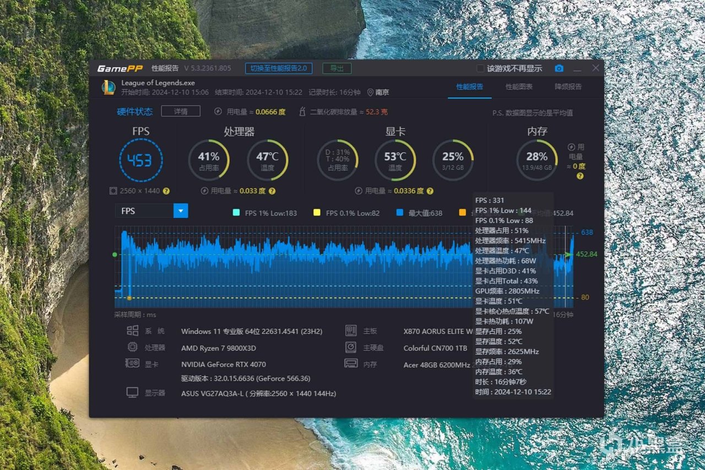Viewport: 705px width, 470px height.
Task: Click the League of Legends game icon
Action: [109, 87]
